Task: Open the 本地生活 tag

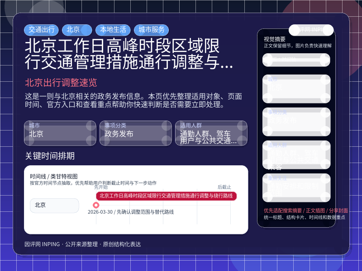Action: 113,30
